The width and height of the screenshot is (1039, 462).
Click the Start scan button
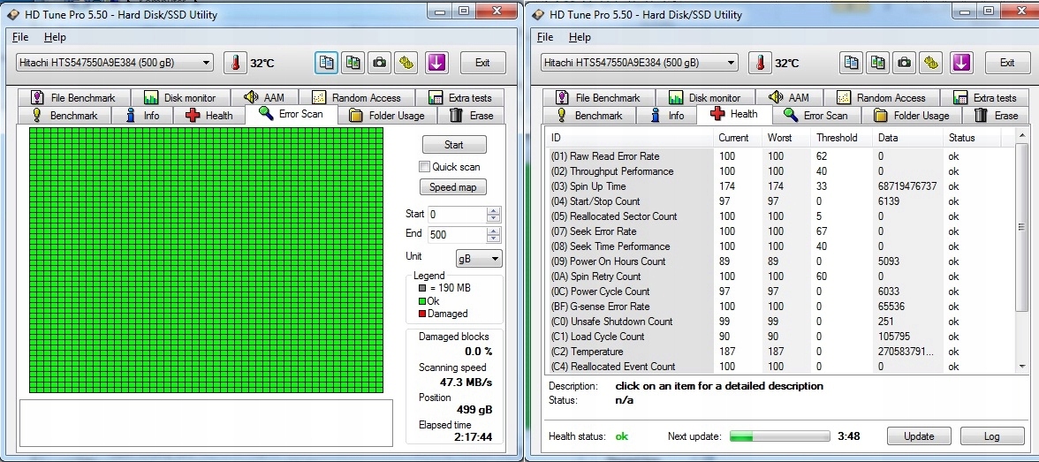(x=454, y=145)
